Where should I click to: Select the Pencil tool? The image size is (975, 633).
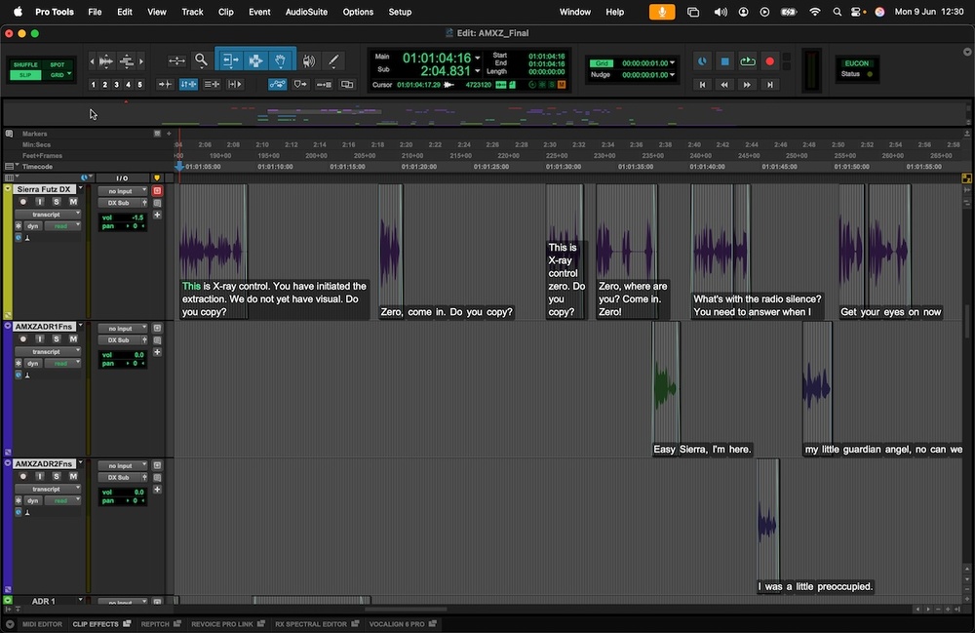click(x=333, y=60)
